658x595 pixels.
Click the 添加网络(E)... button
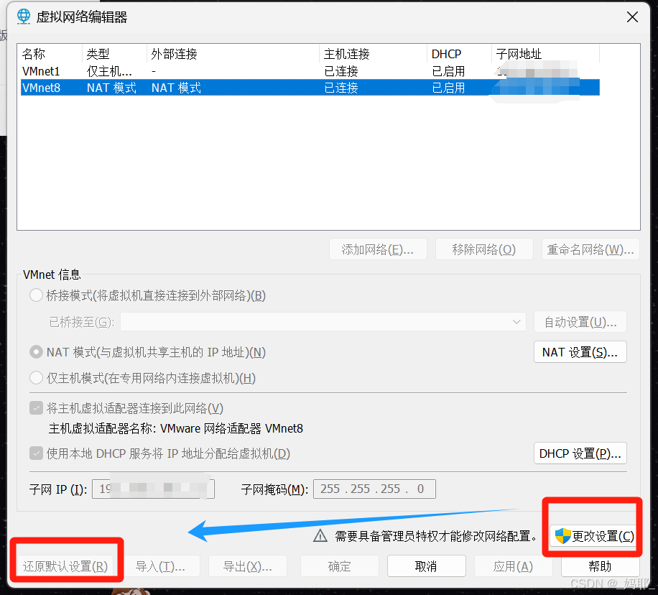pos(378,249)
